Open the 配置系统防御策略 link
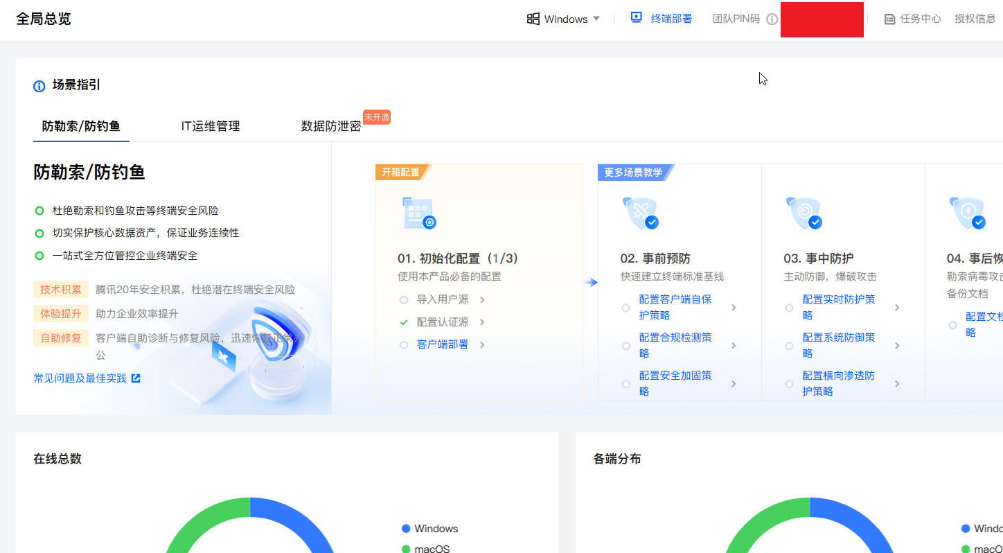The width and height of the screenshot is (1003, 553). (839, 346)
